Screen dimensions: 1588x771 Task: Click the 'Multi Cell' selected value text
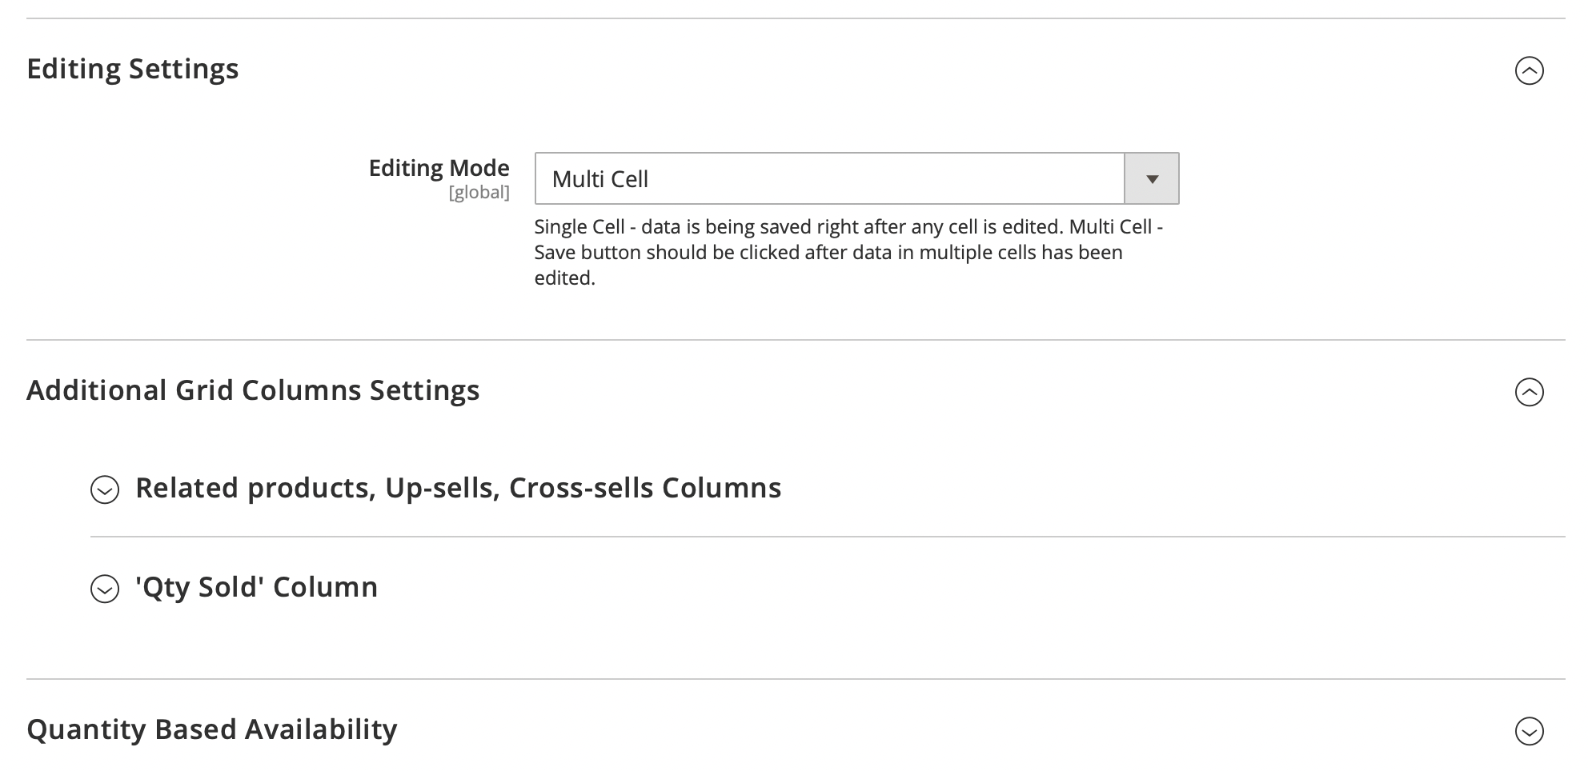pos(600,179)
